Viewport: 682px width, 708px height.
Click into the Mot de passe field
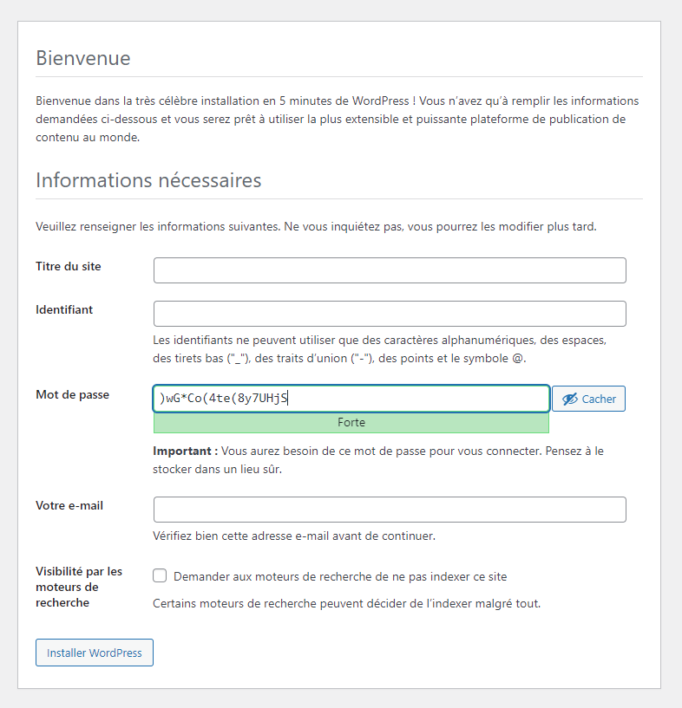351,399
